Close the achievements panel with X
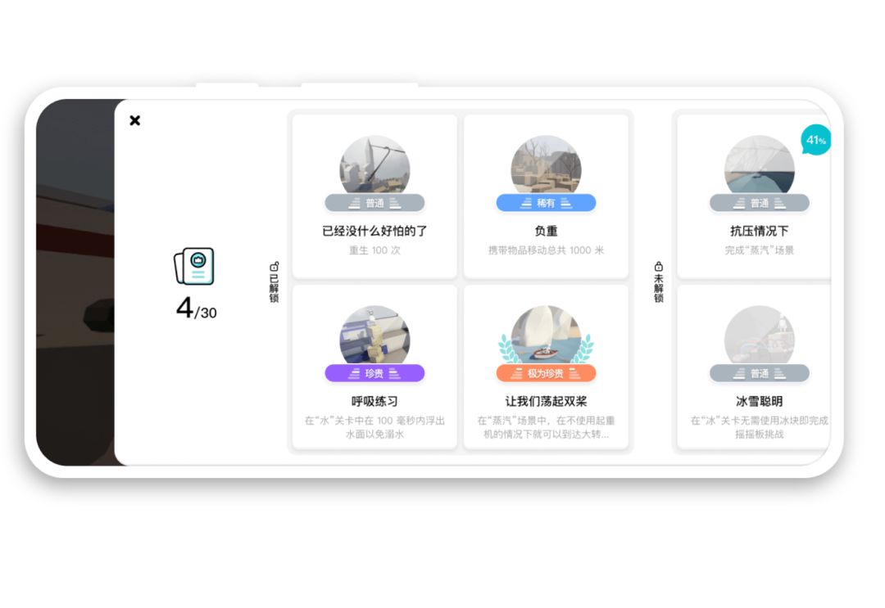This screenshot has height=608, width=885. click(x=135, y=120)
